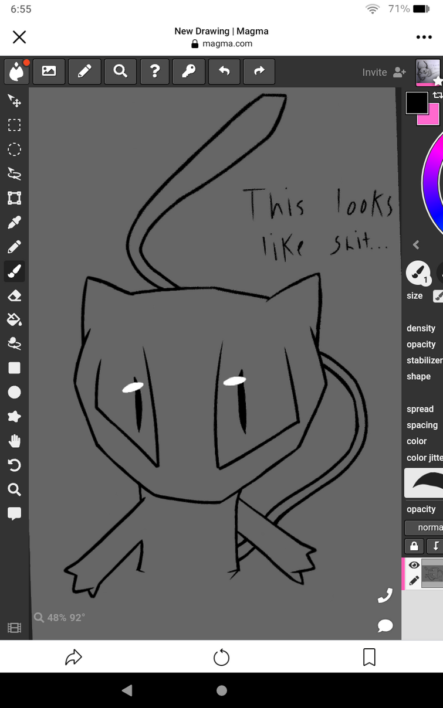Click the Invite button
Viewport: 443px width, 708px height.
pos(384,72)
